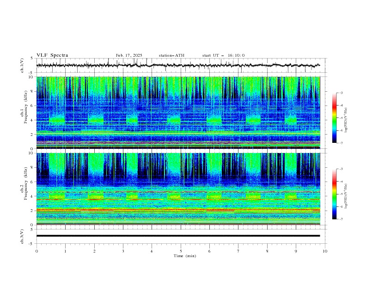366x282 pixels.
Task: Click the "1" minute tick on the time axis
Action: [x=65, y=251]
